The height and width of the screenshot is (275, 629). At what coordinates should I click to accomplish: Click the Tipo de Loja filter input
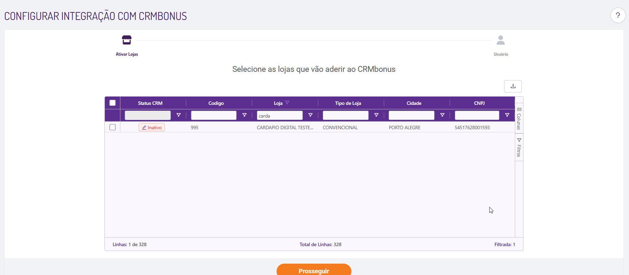(x=346, y=115)
